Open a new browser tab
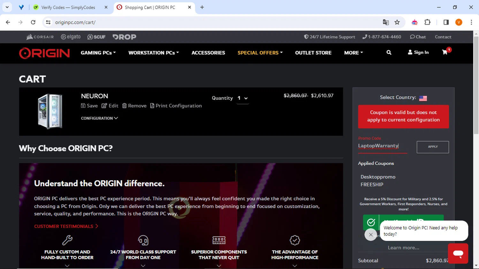Screen dimensions: 479x269 [202, 7]
